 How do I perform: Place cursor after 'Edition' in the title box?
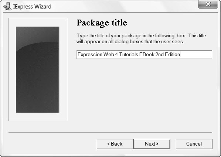pyautogui.click(x=180, y=55)
